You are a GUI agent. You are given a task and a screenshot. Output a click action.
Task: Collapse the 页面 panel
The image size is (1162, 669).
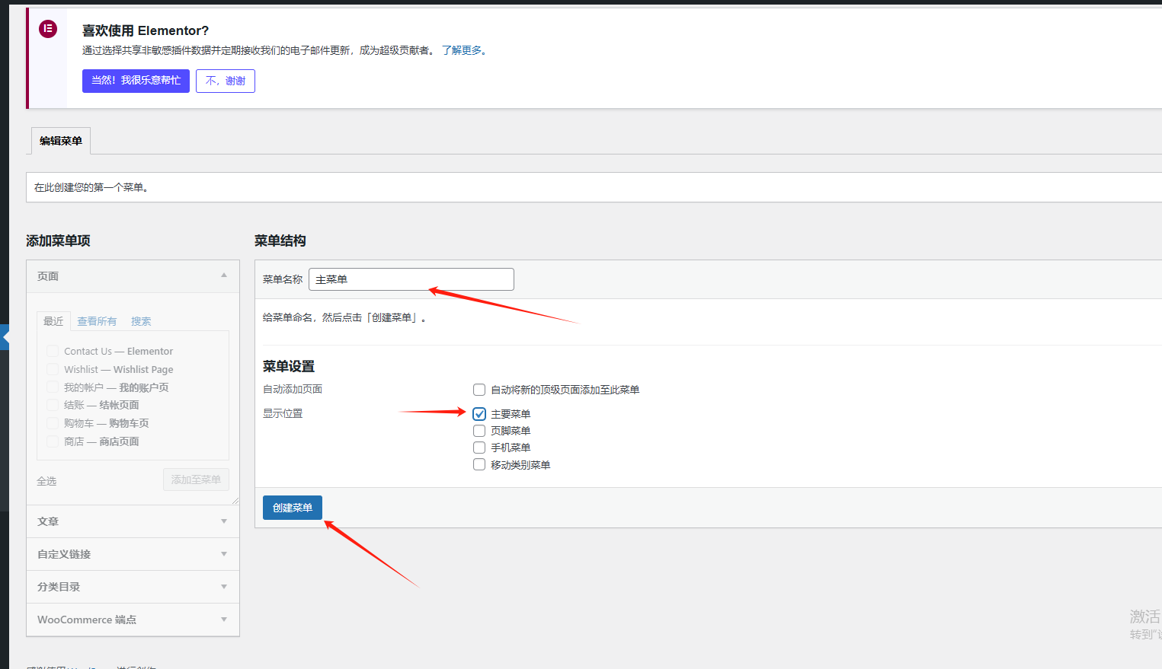pyautogui.click(x=224, y=276)
